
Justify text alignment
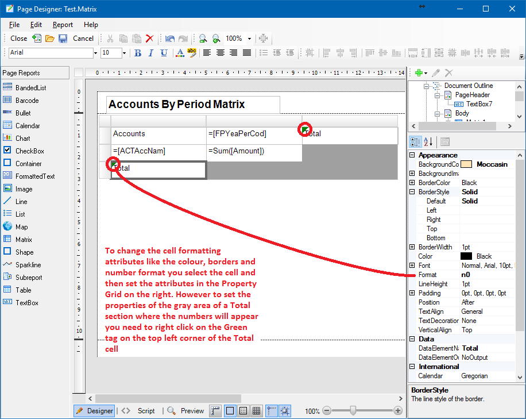pos(247,53)
